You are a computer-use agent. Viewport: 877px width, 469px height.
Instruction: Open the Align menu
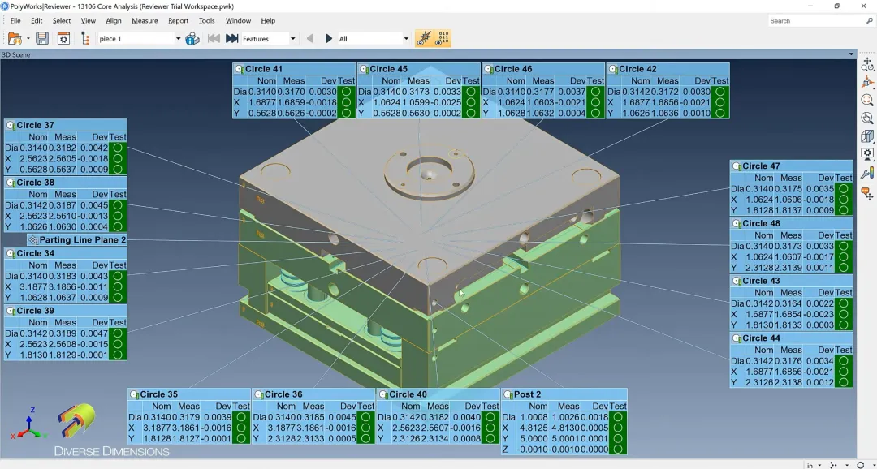coord(114,20)
